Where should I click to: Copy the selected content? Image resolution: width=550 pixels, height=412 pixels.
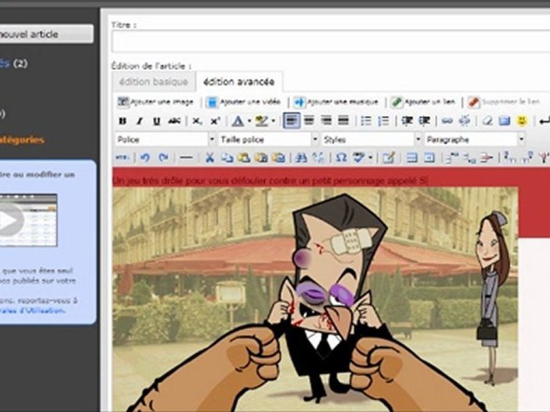click(227, 158)
